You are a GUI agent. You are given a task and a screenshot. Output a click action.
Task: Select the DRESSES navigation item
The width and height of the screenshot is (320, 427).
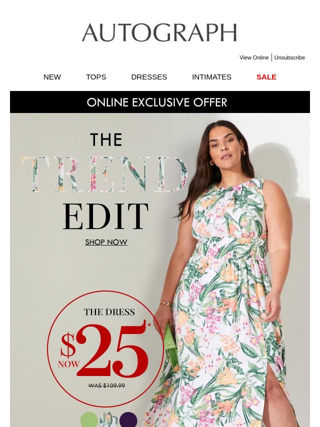coord(149,77)
